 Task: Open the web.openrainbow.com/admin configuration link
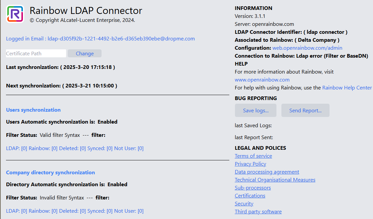[x=307, y=48]
